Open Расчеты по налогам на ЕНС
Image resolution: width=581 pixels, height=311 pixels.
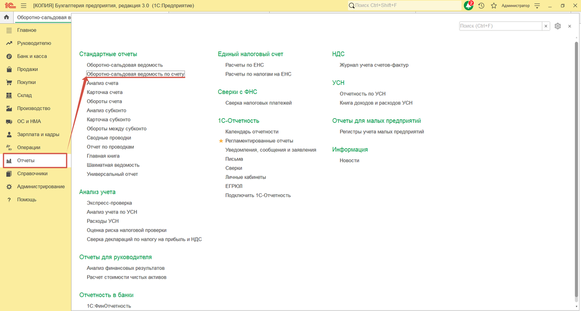tap(259, 74)
